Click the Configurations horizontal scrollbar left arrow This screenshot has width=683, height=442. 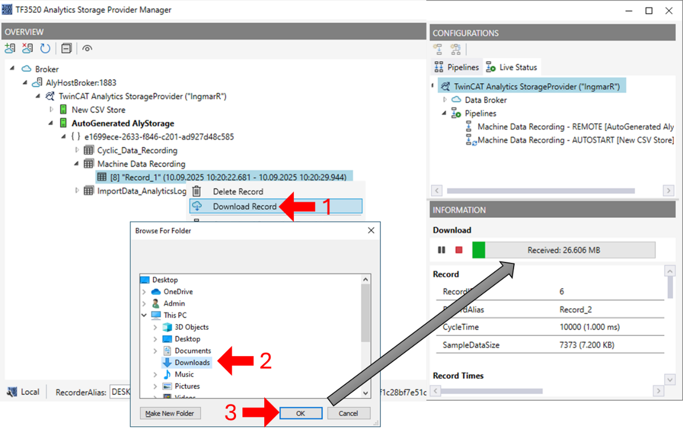point(437,191)
